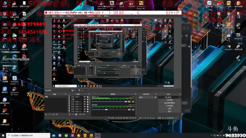The image size is (246, 138).
Task: Open the scene transition type combo box
Action: pos(146,97)
